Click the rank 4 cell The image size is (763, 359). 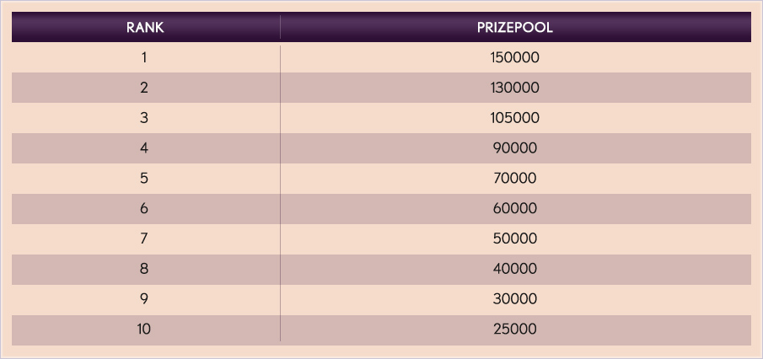[x=144, y=148]
